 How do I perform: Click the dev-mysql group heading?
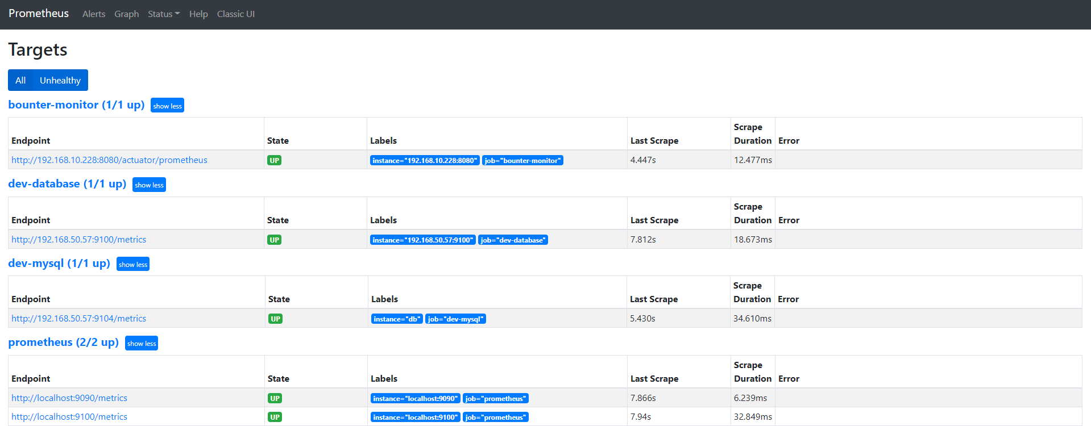pyautogui.click(x=59, y=264)
